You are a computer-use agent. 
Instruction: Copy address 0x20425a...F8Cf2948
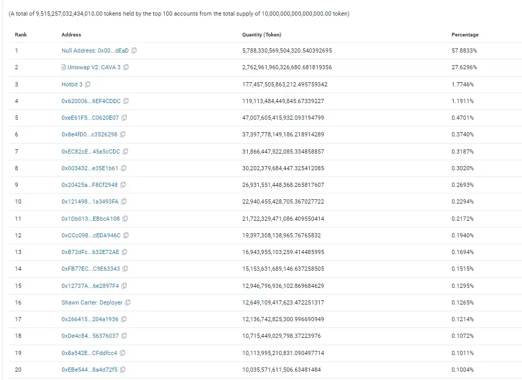click(x=123, y=185)
